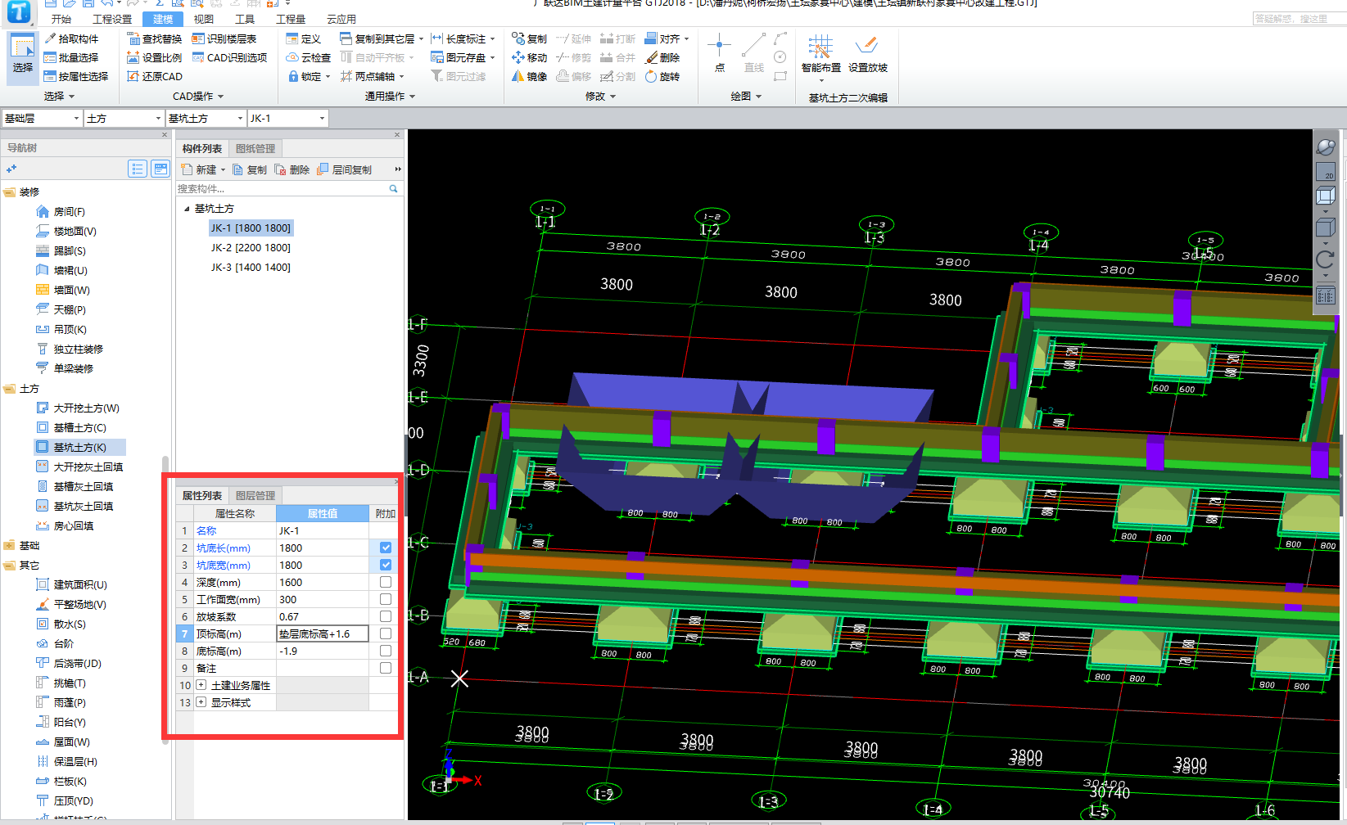The image size is (1347, 825).
Task: Select JK-2 [2200 1800] component
Action: point(251,247)
